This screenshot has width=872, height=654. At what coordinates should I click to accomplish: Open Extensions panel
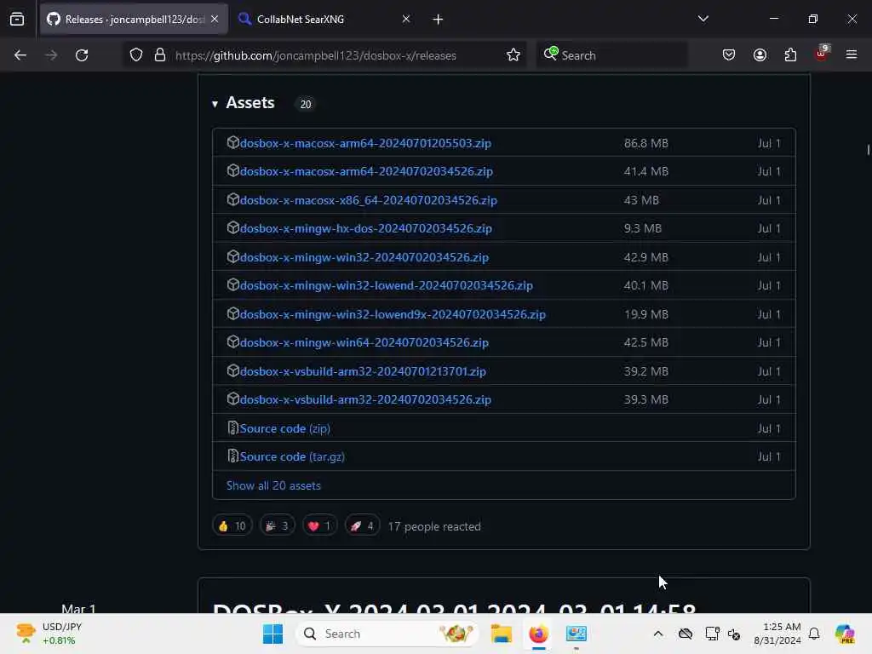point(790,55)
